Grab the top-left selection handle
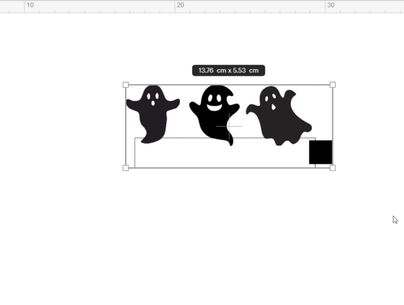404x305 pixels. (126, 85)
